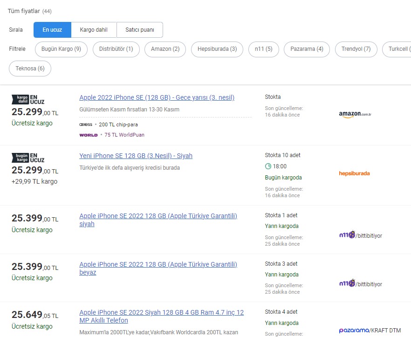Click '+29,99 TL kargo' text
Image resolution: width=411 pixels, height=338 pixels.
[34, 181]
